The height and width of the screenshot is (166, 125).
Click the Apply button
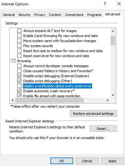pos(112,161)
